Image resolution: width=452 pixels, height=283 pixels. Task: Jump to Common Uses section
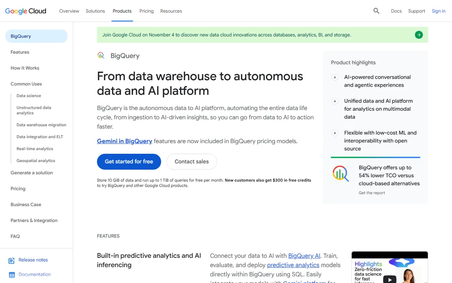[x=26, y=84]
